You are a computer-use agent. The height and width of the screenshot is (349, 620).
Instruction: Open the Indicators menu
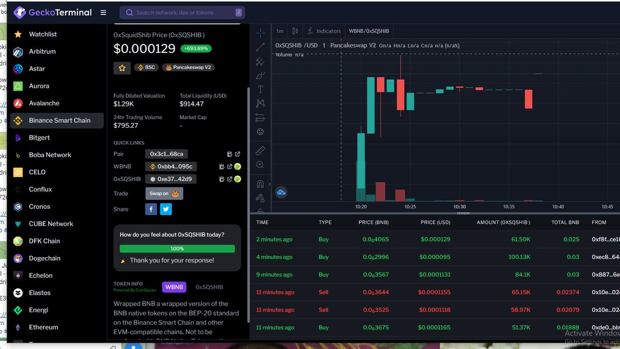coord(324,31)
